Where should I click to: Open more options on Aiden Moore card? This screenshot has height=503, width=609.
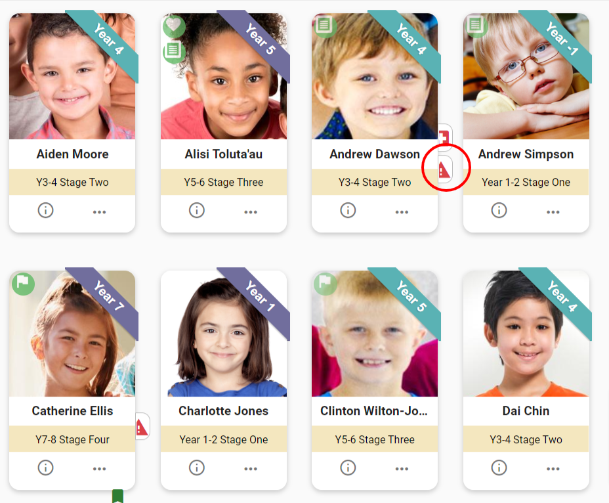tap(100, 212)
